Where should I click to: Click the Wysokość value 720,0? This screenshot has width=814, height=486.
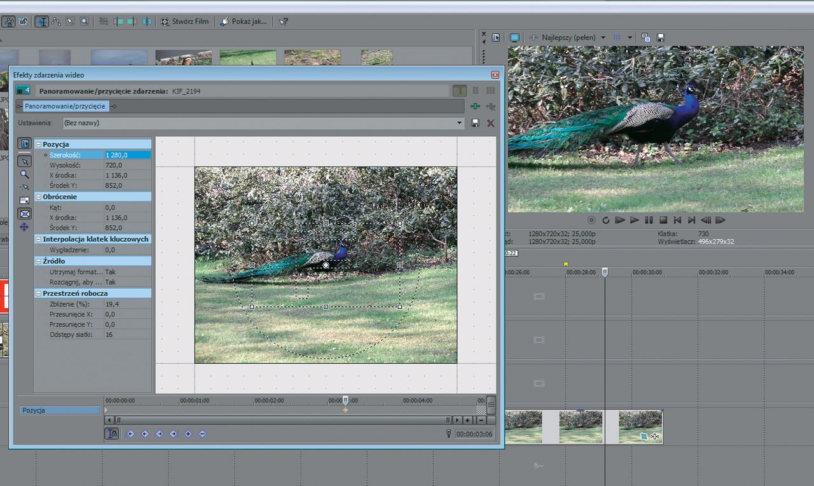[127, 165]
